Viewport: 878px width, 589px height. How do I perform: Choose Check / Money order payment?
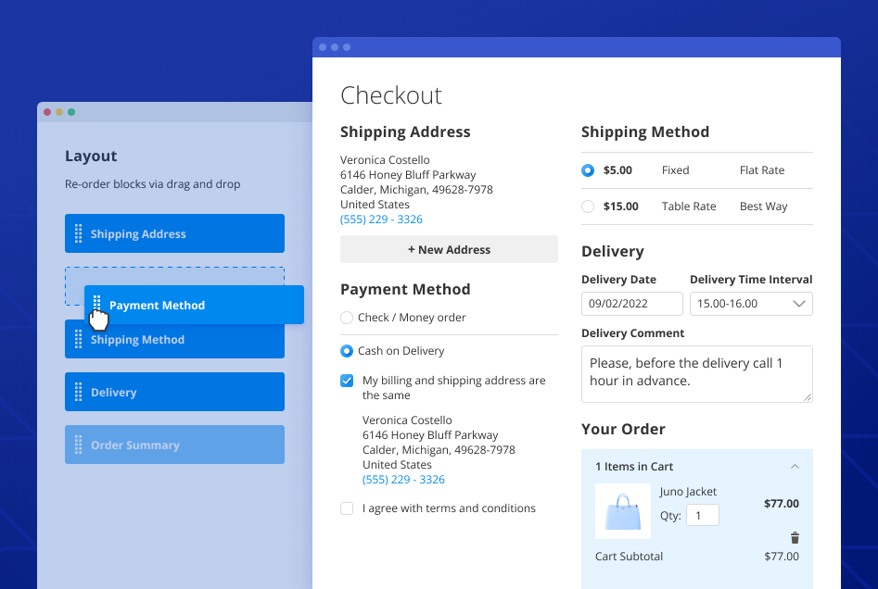coord(347,318)
